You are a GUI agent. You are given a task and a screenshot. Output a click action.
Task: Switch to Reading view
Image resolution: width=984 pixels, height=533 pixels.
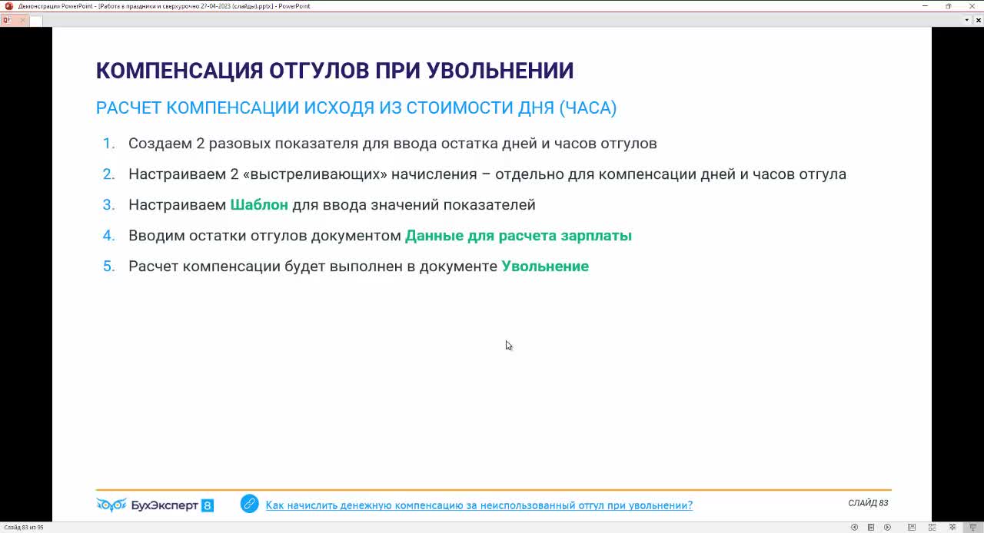pos(953,528)
